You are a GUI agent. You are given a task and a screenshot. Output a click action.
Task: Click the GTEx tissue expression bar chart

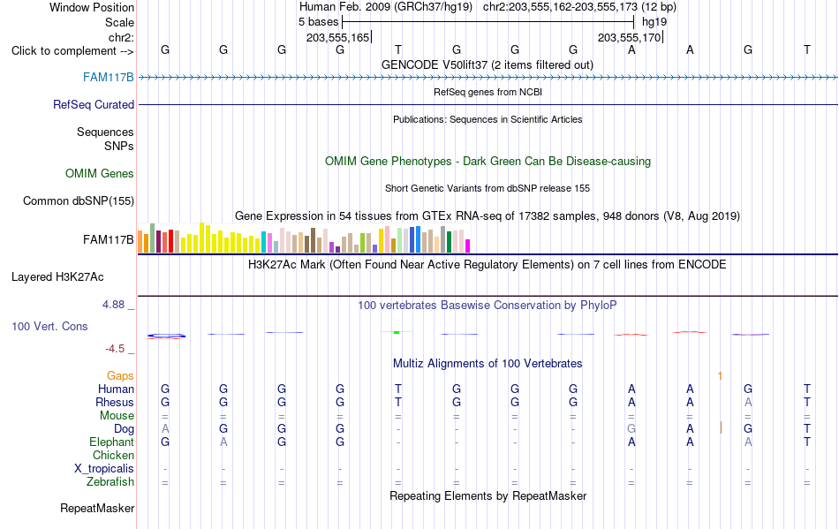click(x=304, y=238)
